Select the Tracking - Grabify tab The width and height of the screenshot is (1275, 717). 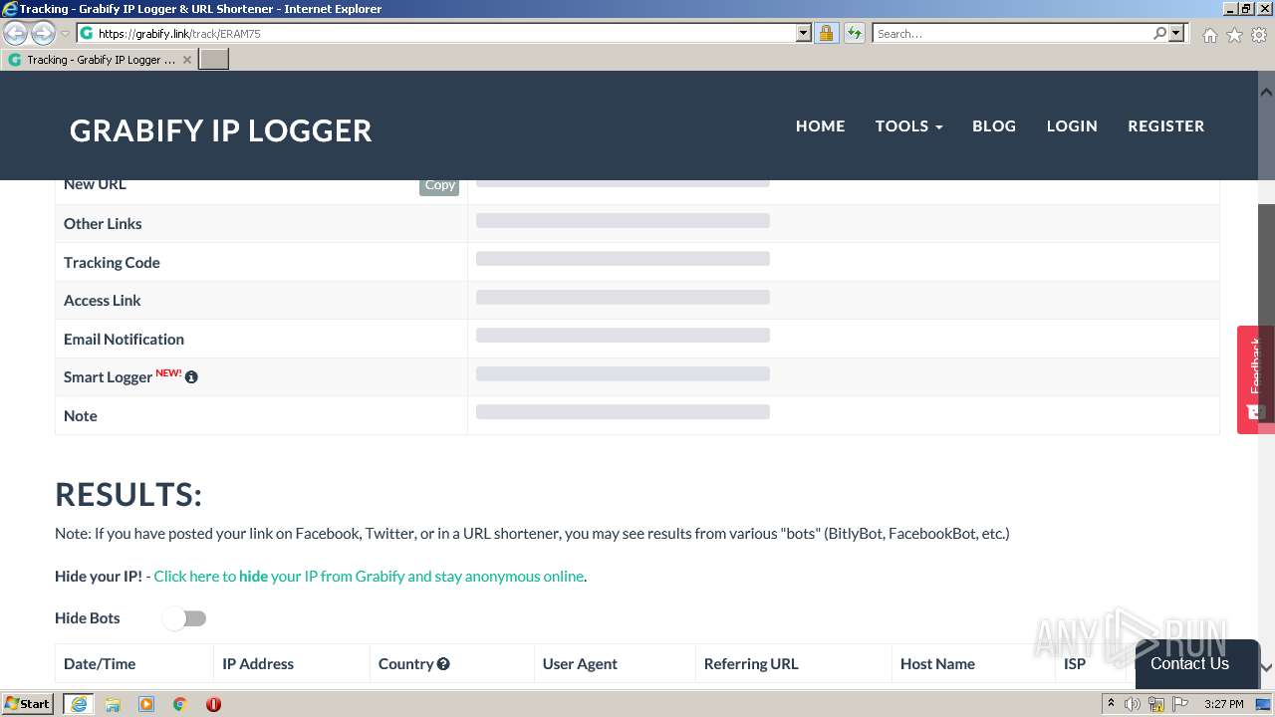pyautogui.click(x=100, y=60)
